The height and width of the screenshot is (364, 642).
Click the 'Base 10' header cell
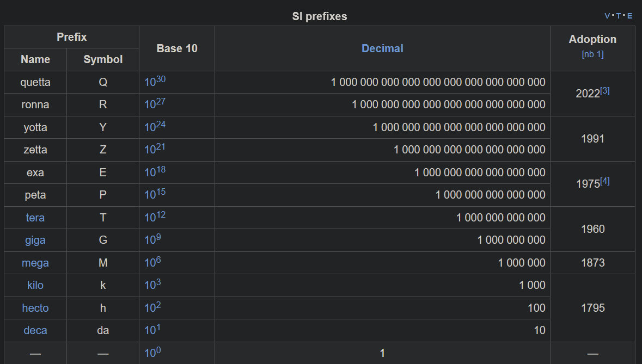177,48
